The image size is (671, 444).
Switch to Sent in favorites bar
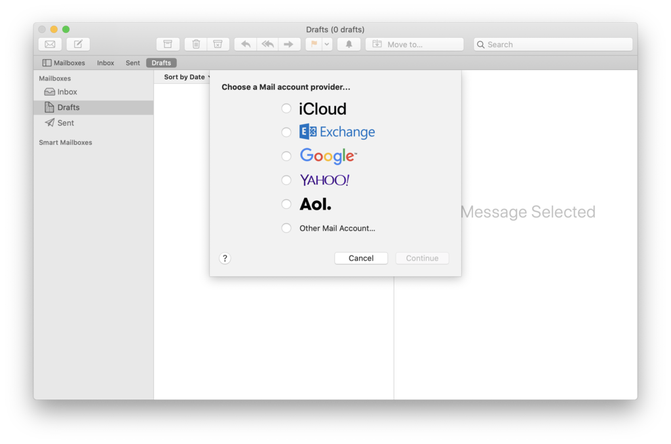point(132,63)
